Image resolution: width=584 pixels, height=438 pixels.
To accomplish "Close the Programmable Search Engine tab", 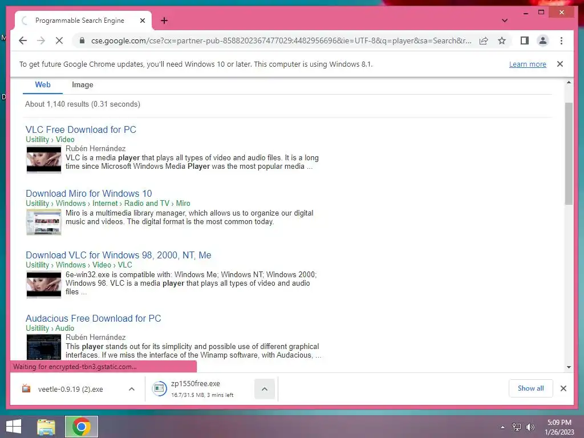I will pyautogui.click(x=142, y=21).
